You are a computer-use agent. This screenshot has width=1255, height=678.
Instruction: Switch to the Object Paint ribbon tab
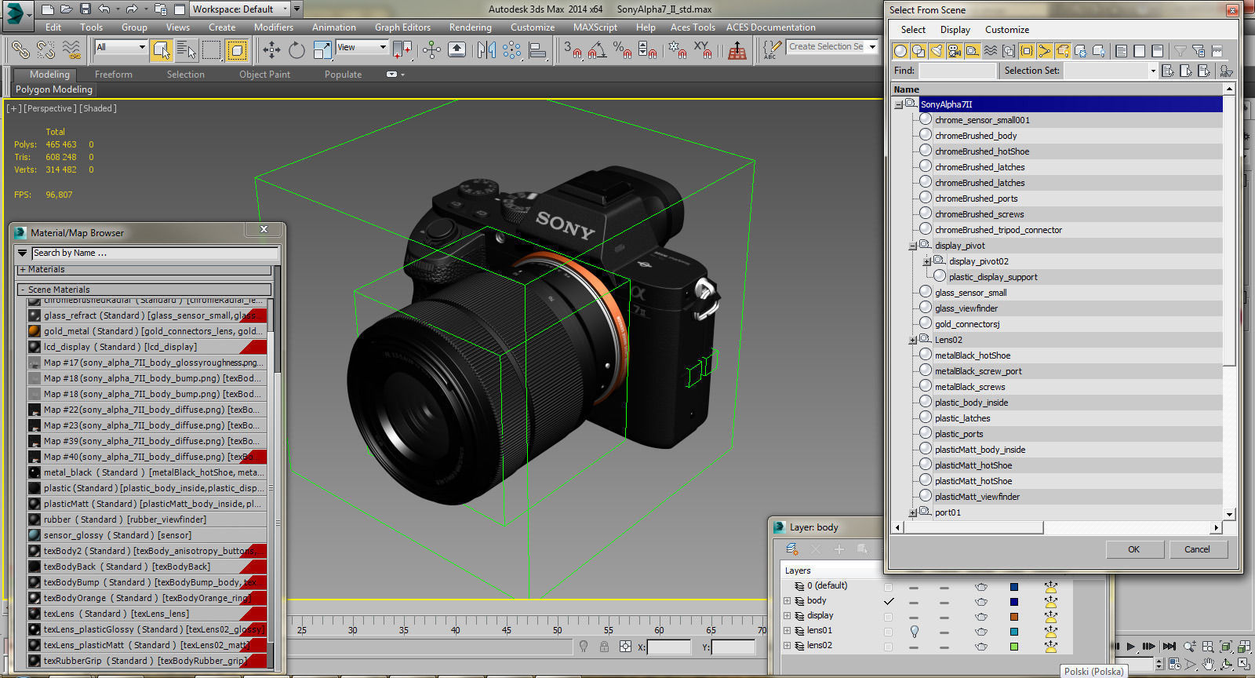(x=264, y=75)
